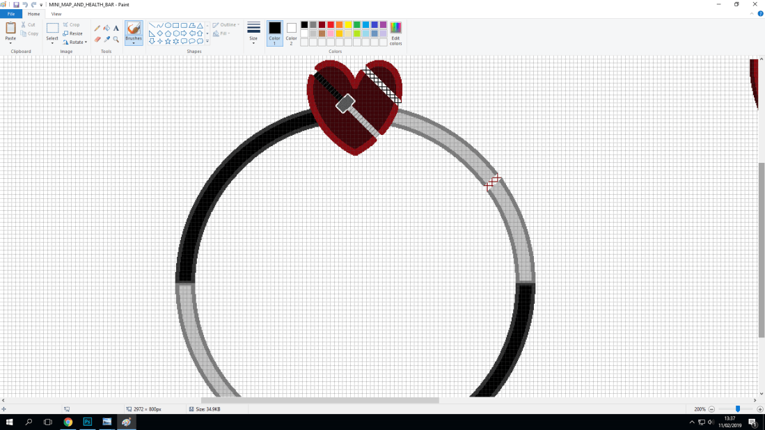Viewport: 765px width, 430px height.
Task: Choose the Eraser tool
Action: [97, 39]
